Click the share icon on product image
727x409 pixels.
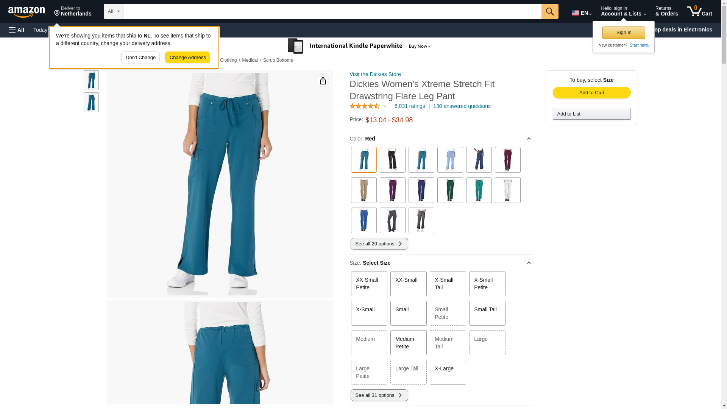[x=323, y=81]
